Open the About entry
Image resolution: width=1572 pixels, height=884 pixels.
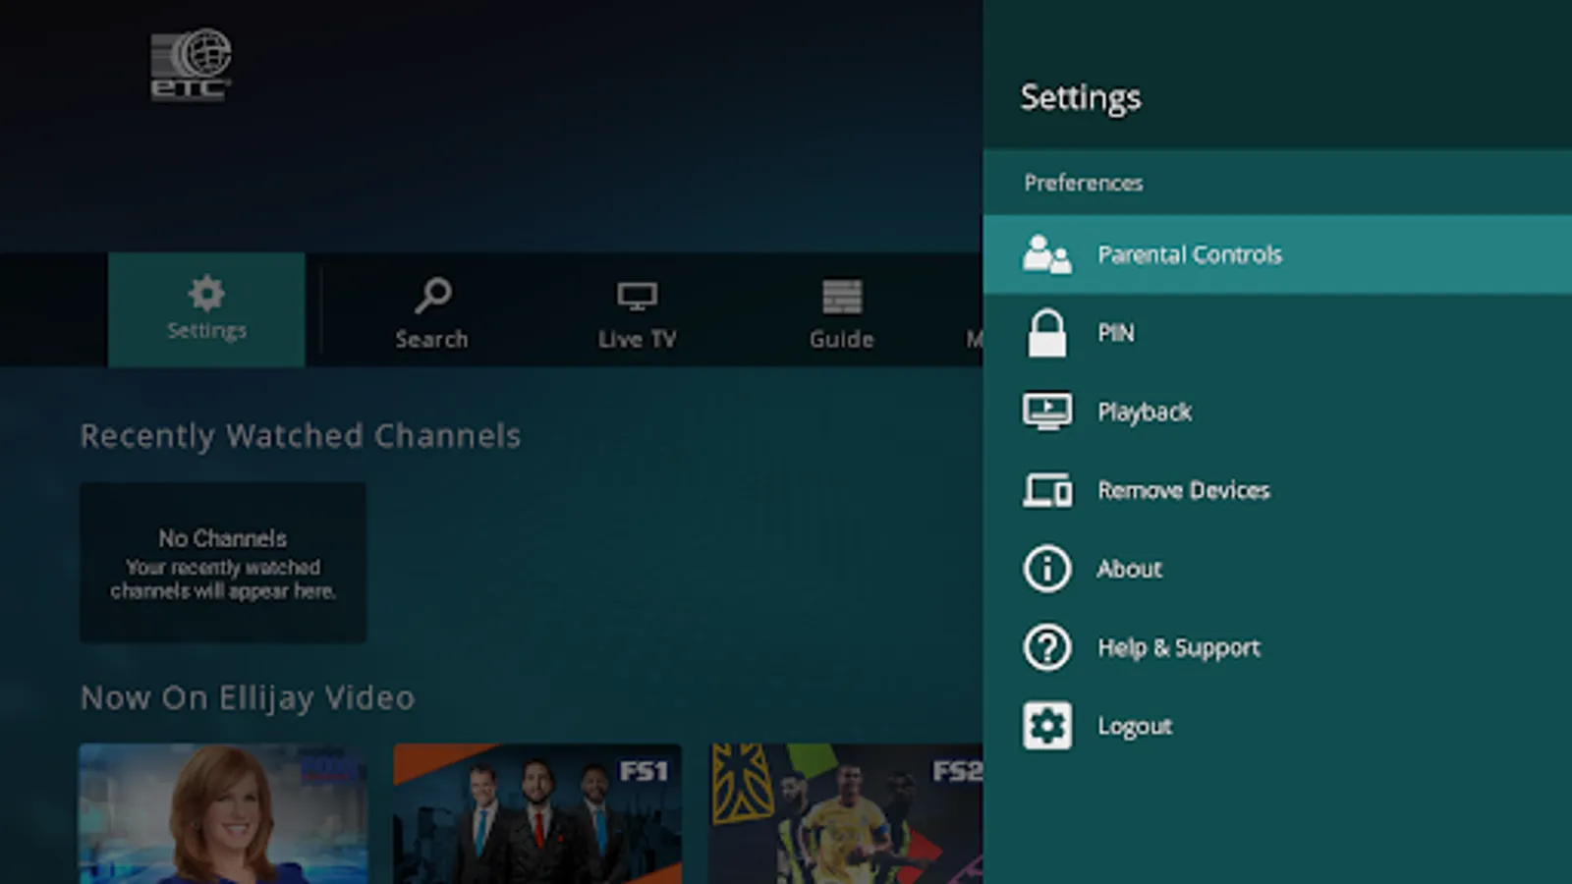coord(1277,569)
